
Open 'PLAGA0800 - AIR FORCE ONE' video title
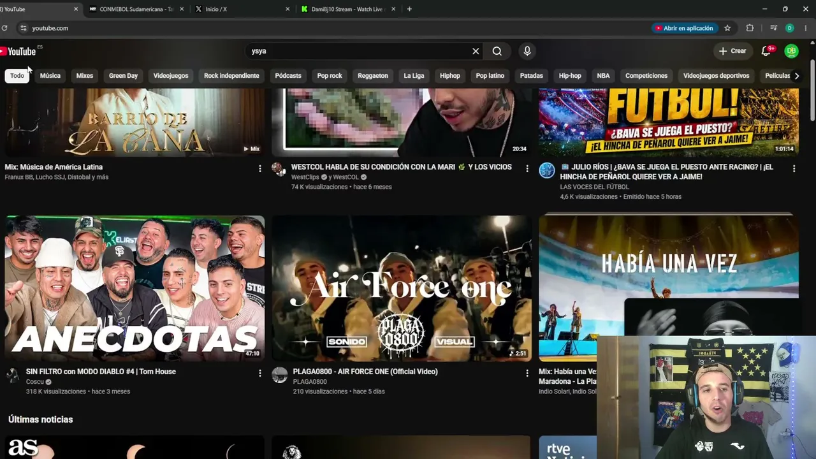[x=365, y=372]
